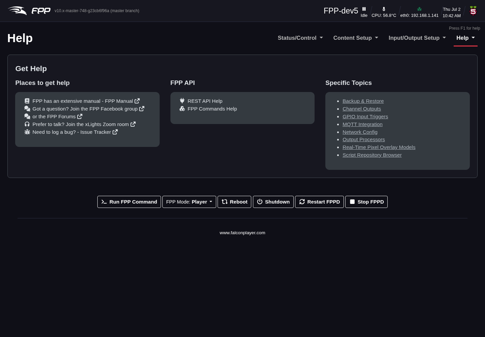
Task: Click the Stop FPPD button
Action: [x=366, y=202]
